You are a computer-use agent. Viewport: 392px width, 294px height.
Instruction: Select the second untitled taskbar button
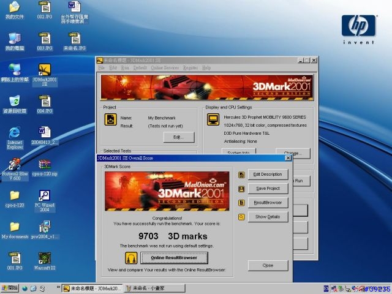[154, 288]
